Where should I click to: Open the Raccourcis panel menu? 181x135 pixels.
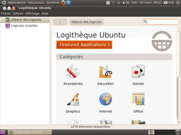click(x=36, y=2)
